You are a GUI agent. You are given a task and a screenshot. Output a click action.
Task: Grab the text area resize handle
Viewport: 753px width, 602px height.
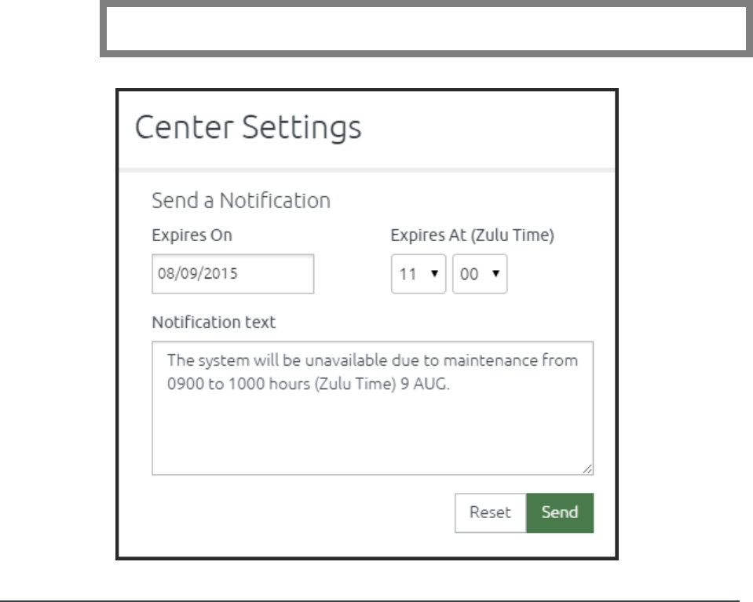[x=588, y=469]
